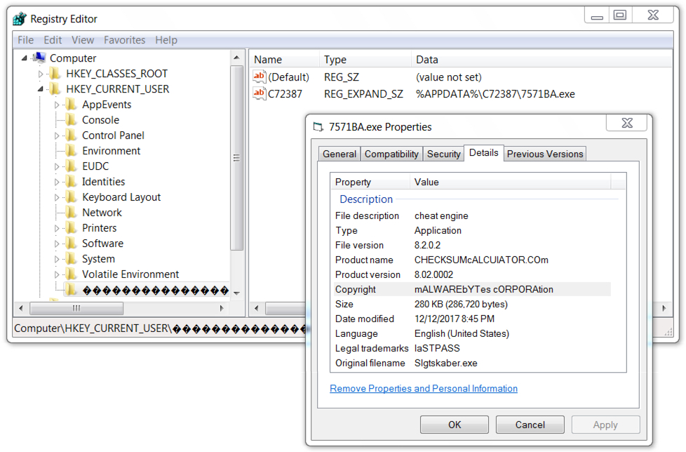Click the tree pane scroll right arrow

[x=222, y=308]
